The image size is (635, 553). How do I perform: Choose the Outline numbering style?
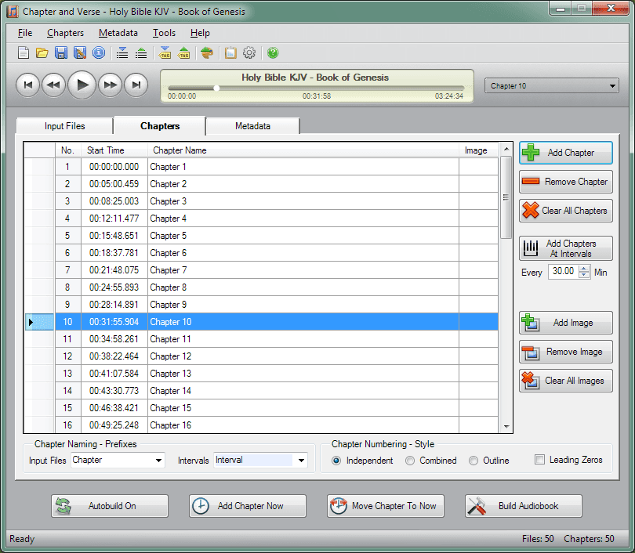(x=473, y=461)
